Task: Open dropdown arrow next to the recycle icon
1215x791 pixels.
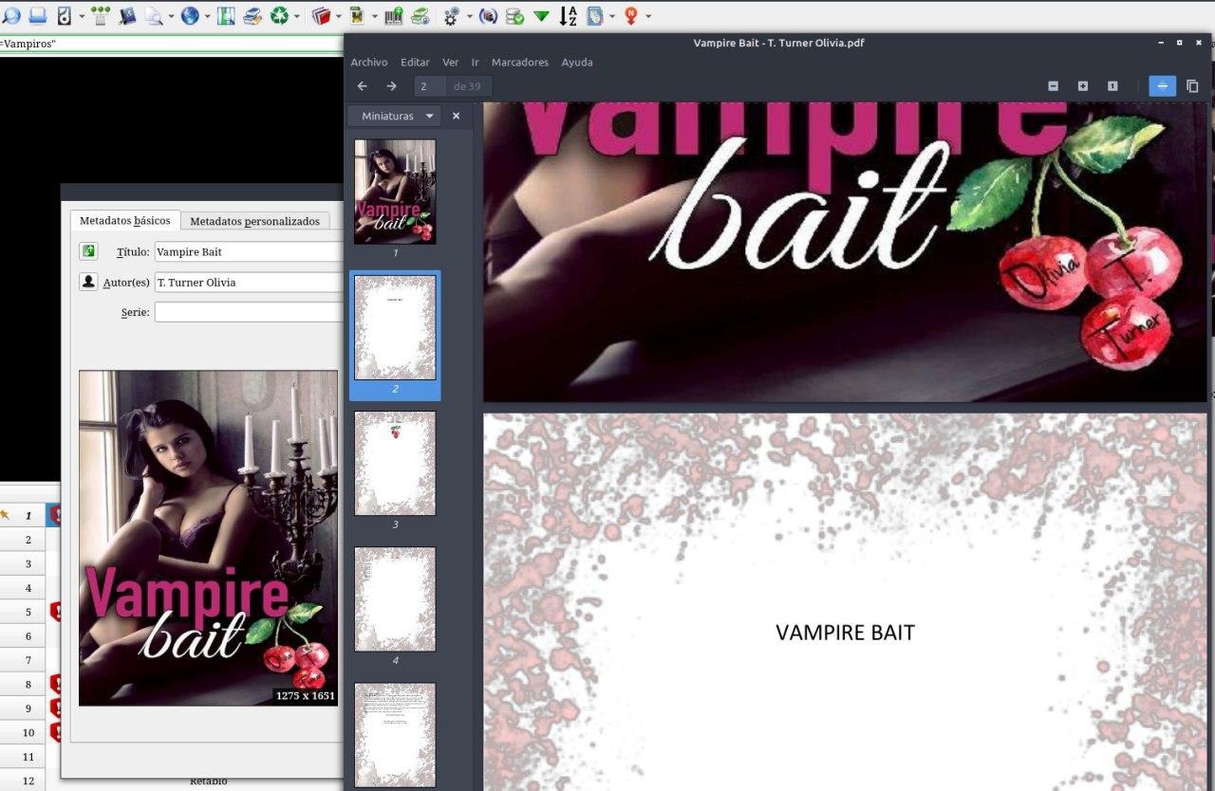Action: tap(298, 16)
